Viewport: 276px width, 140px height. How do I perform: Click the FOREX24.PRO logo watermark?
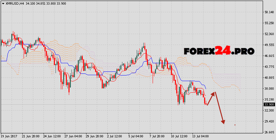tap(219, 51)
